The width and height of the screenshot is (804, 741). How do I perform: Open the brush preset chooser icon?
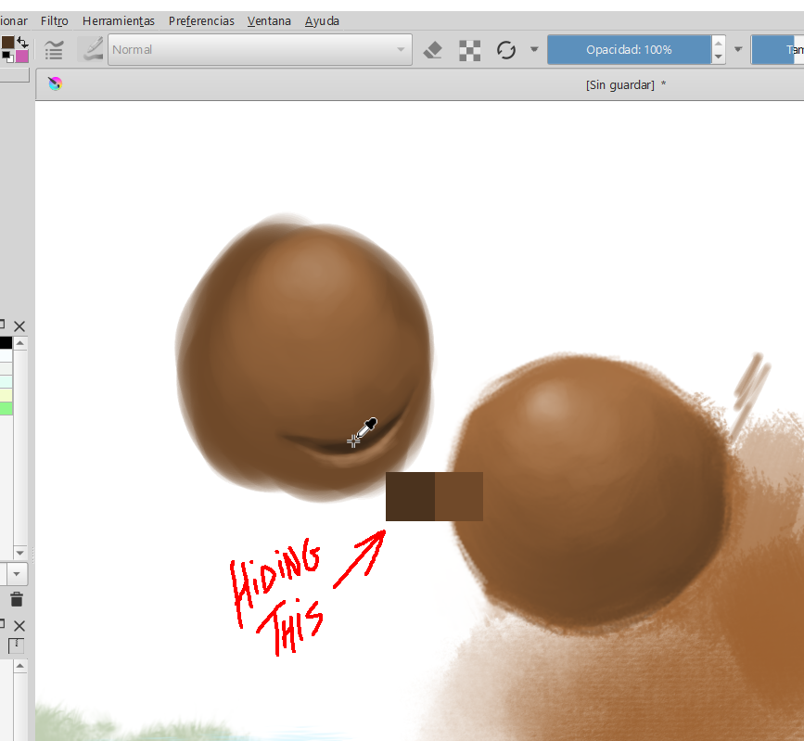(x=91, y=50)
